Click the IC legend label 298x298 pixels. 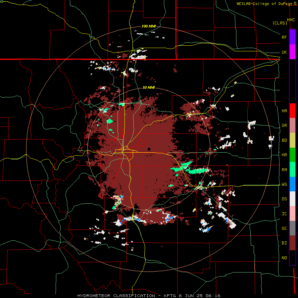284,214
